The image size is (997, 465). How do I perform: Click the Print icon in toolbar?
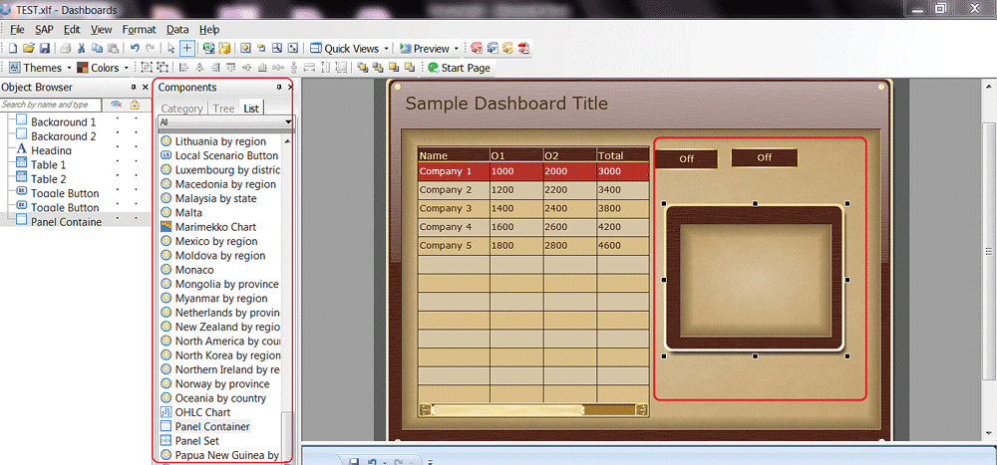tap(64, 48)
